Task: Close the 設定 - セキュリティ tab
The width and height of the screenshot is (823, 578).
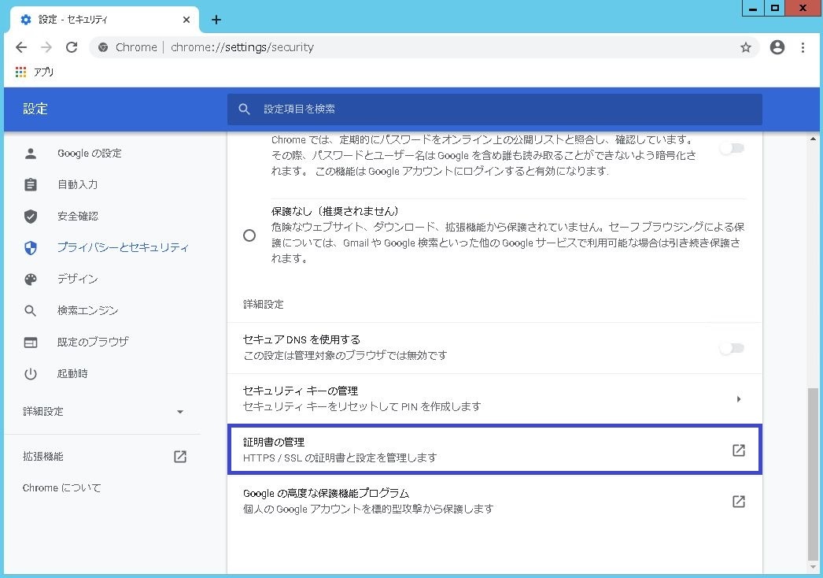Action: point(186,20)
